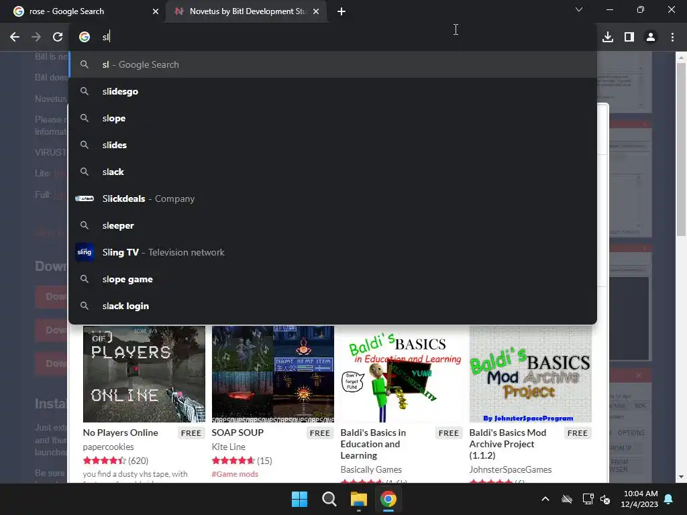Open the Sling TV network suggestion

333,252
